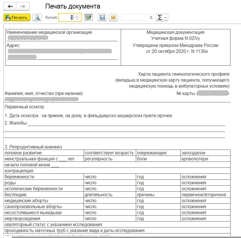
Task: Click the back navigation arrow
Action: 10,6
